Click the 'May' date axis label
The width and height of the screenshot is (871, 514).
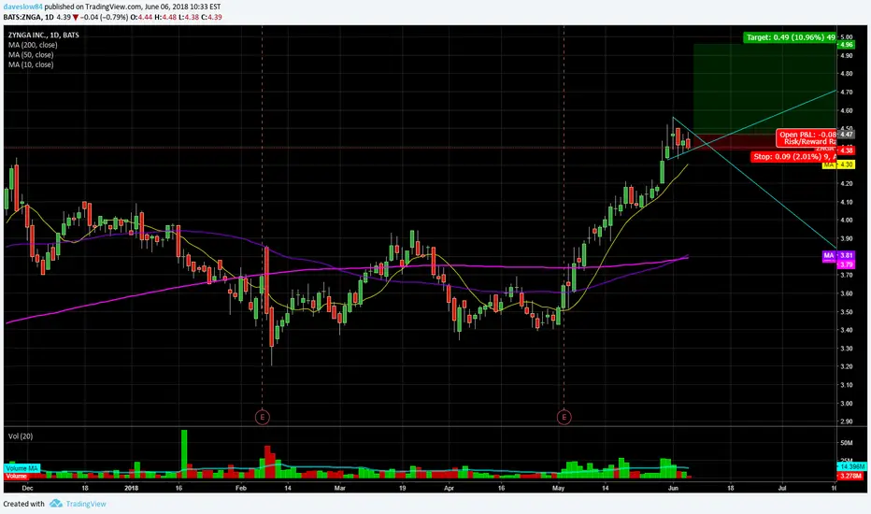(558, 489)
